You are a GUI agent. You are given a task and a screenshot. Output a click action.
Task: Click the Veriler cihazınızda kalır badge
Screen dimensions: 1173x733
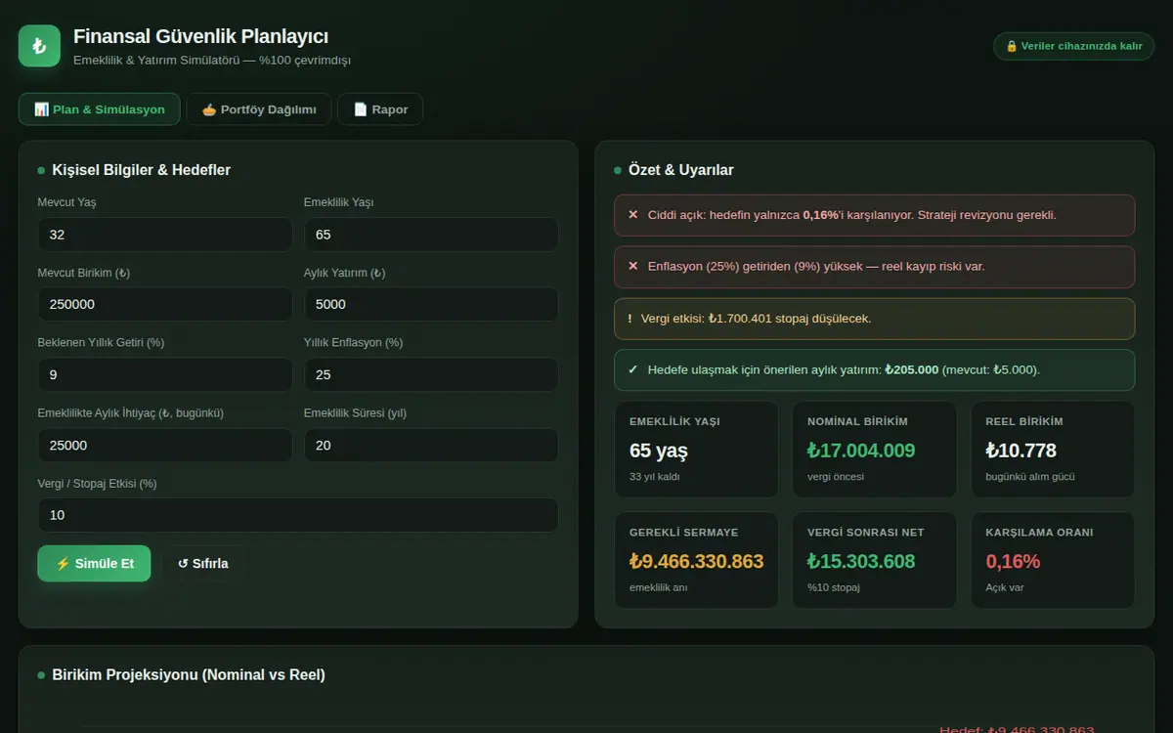point(1074,46)
